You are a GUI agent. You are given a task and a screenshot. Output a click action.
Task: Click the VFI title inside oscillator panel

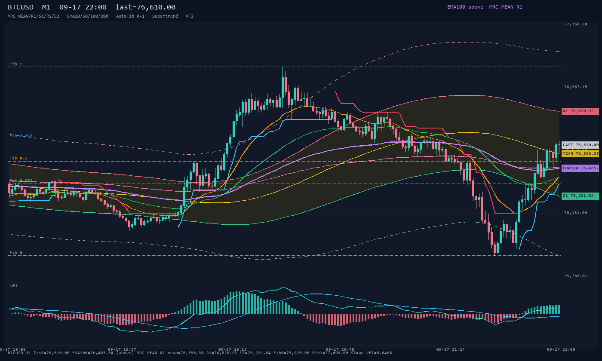coord(14,286)
